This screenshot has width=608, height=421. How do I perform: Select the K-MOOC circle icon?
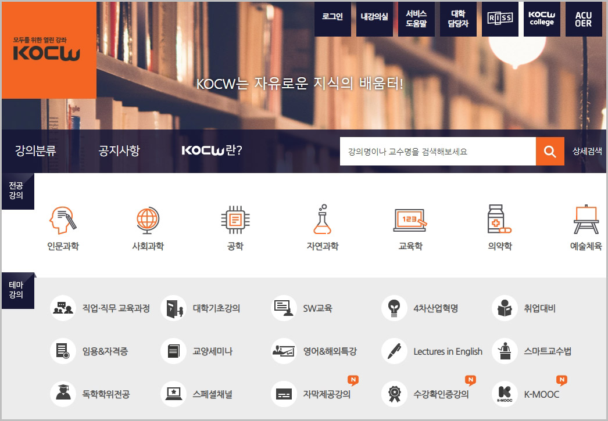click(505, 394)
